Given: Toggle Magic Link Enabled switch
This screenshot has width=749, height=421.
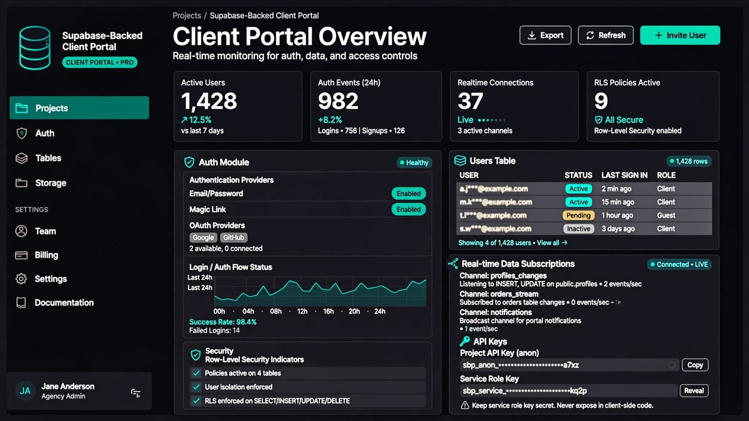Looking at the screenshot, I should 408,210.
